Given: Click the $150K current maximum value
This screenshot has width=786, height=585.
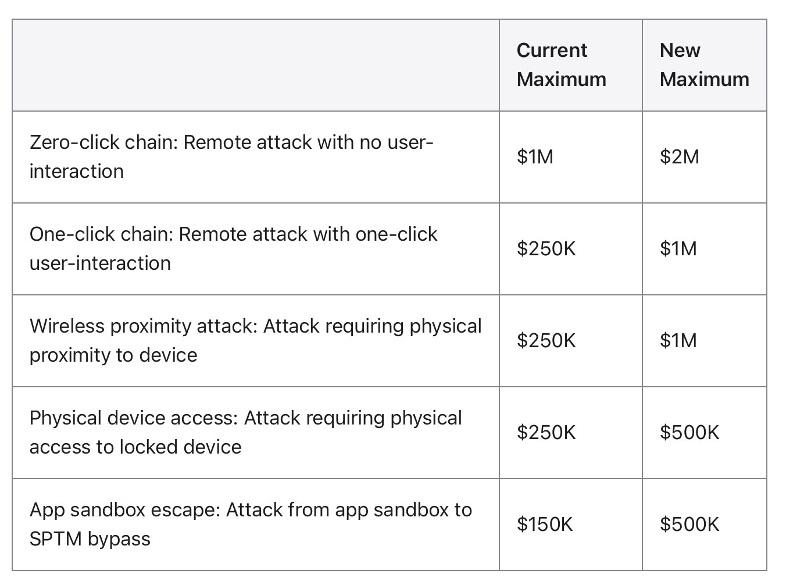Looking at the screenshot, I should click(x=545, y=524).
